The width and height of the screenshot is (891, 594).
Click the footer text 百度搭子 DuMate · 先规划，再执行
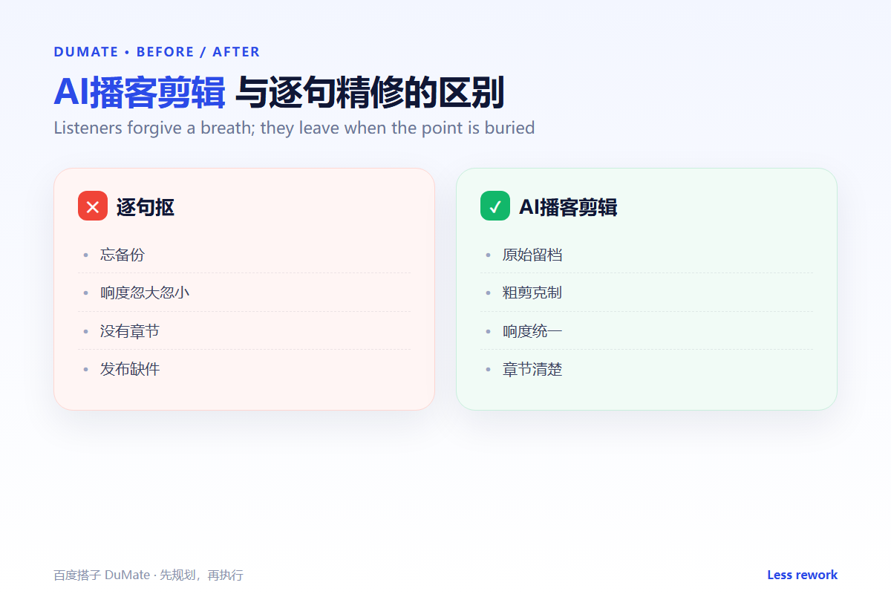click(148, 575)
